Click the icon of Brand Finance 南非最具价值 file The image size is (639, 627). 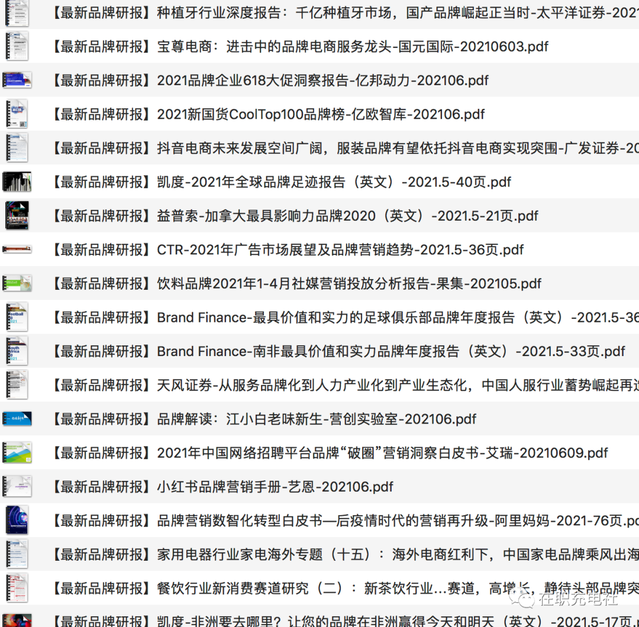(x=17, y=351)
